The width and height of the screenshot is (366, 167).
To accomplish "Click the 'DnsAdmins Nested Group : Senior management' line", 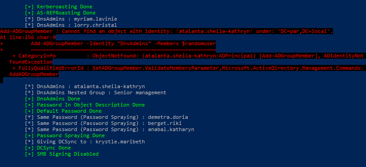I will click(x=96, y=92).
